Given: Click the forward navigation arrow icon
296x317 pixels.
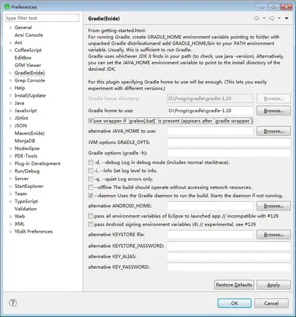Looking at the screenshot, I should (x=271, y=18).
